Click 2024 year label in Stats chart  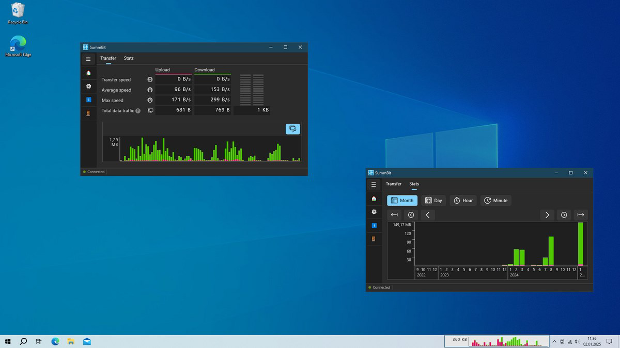tap(514, 275)
